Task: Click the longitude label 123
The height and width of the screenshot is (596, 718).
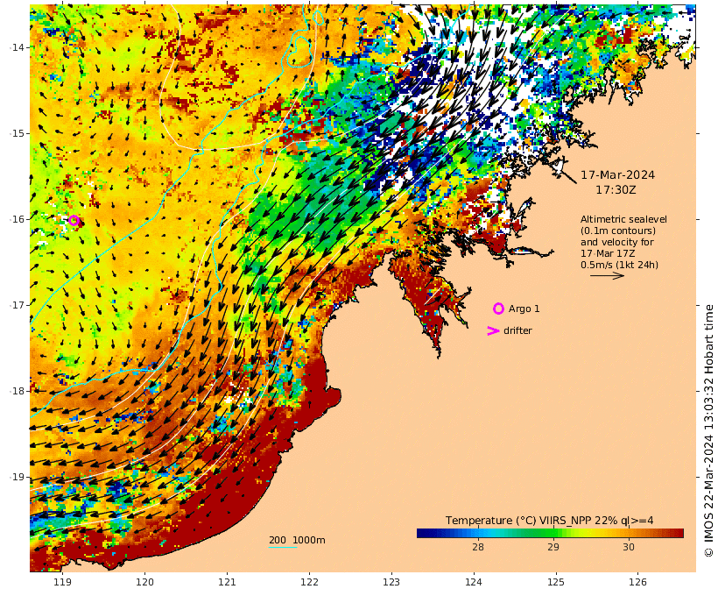Action: (x=391, y=582)
